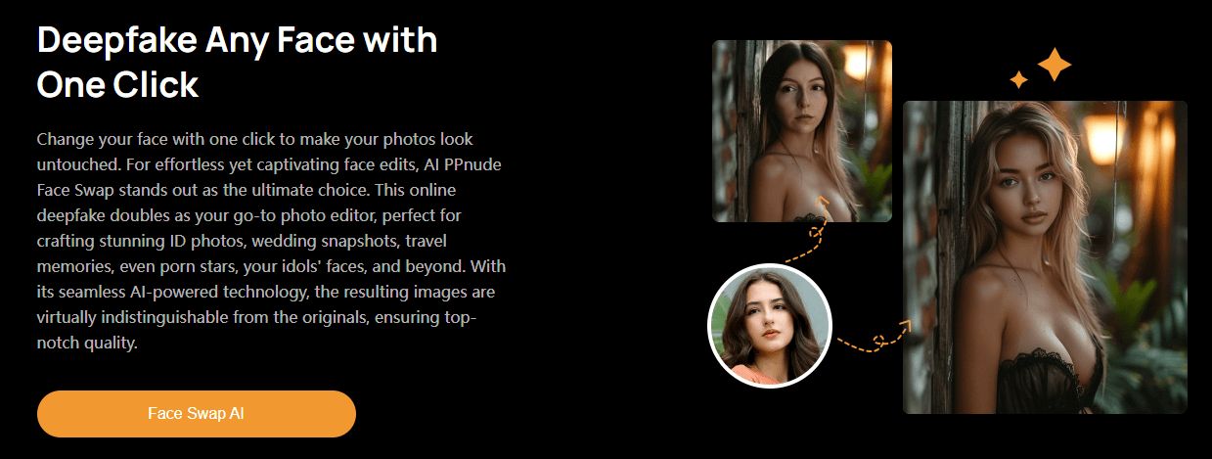Viewport: 1212px width, 459px height.
Task: Click the 'Deepfake Any Face with' heading line
Action: pyautogui.click(x=237, y=40)
